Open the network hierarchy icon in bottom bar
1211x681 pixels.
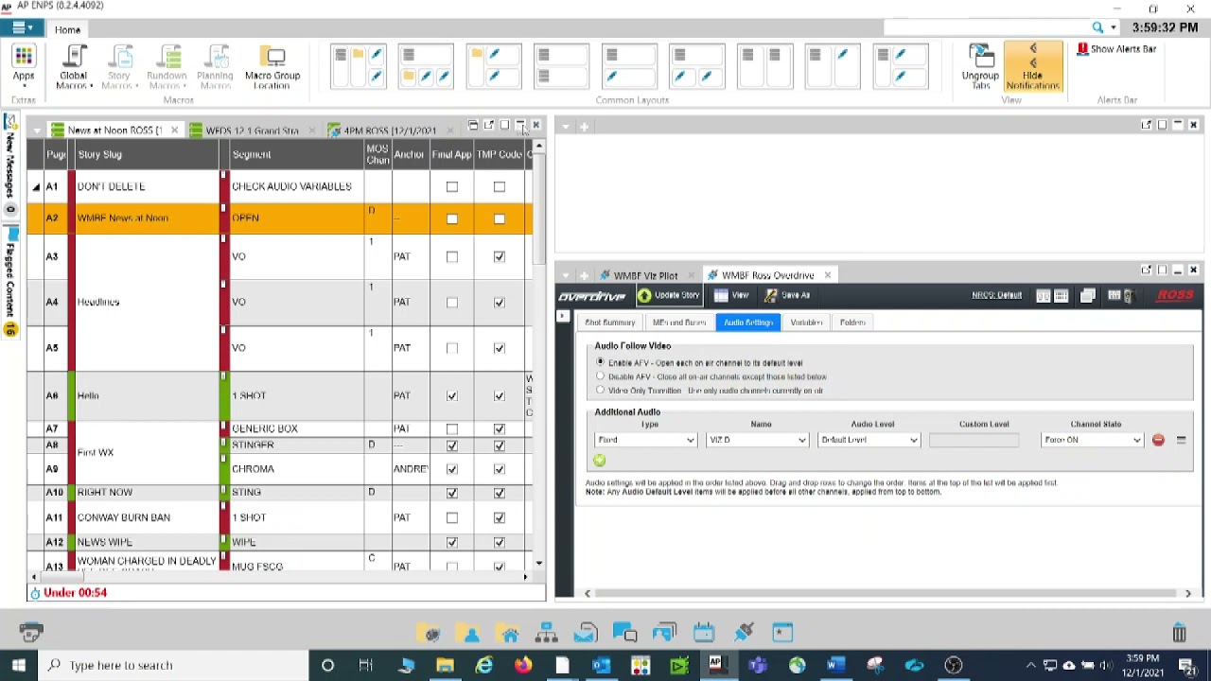(x=547, y=633)
